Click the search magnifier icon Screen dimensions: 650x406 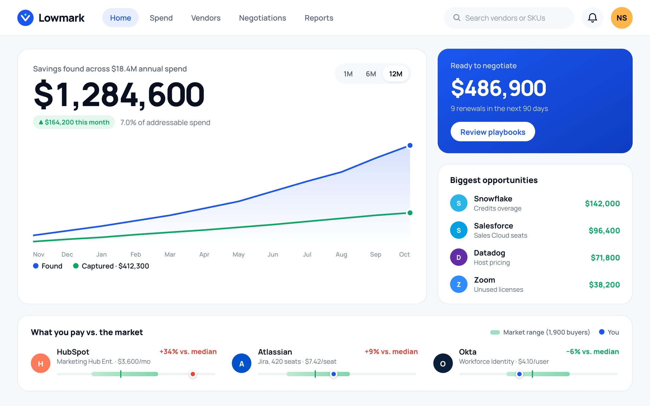click(x=457, y=18)
